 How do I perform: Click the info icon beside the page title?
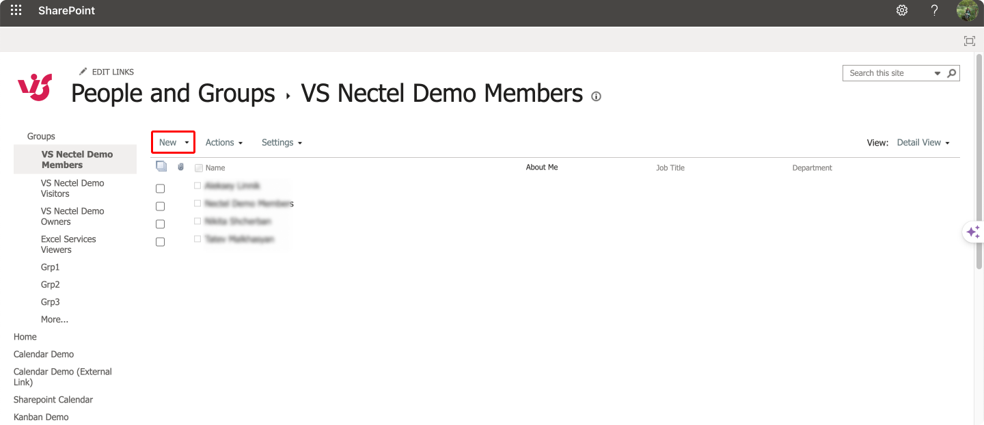coord(596,96)
